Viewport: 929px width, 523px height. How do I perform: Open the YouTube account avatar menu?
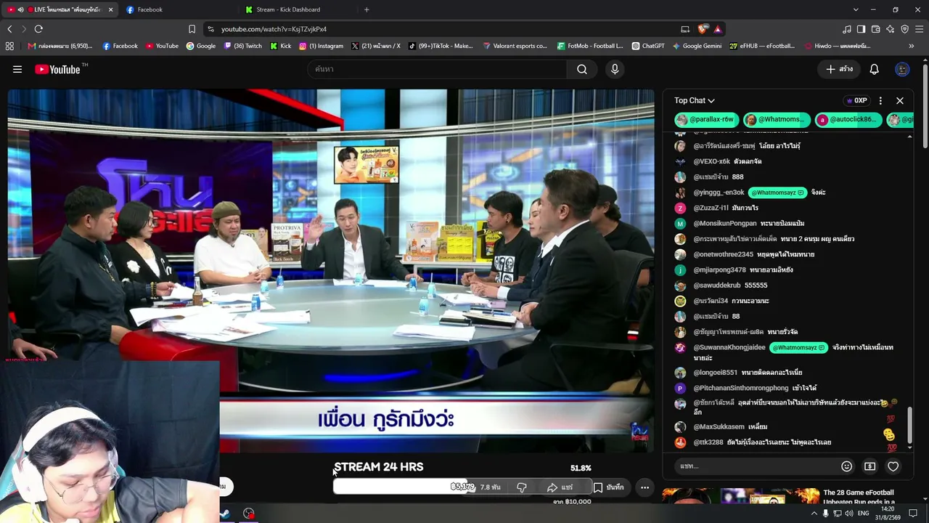902,69
